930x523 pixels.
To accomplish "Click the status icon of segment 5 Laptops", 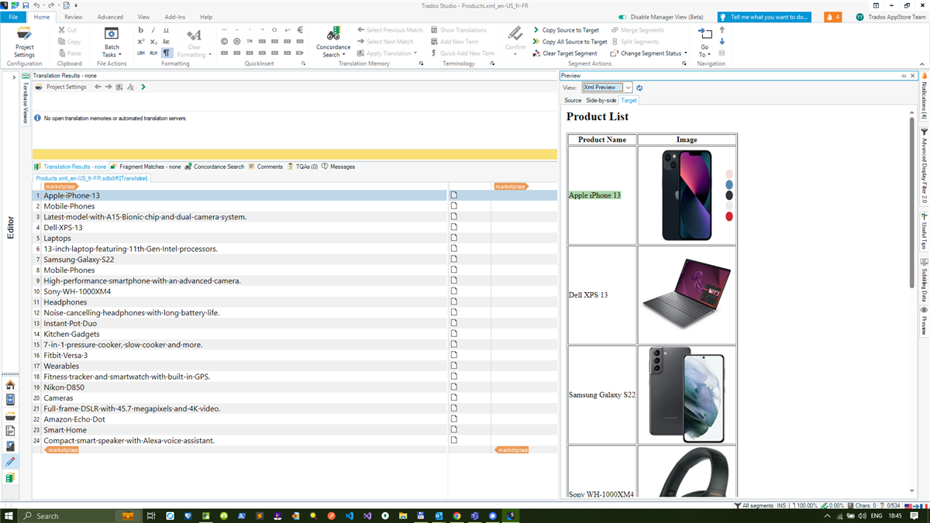I will coord(454,238).
